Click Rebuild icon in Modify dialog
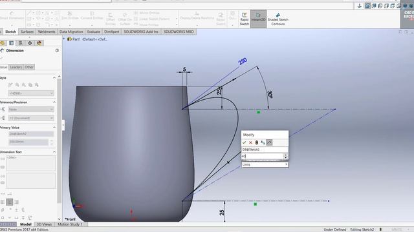This screenshot has width=414, height=232. [x=257, y=142]
